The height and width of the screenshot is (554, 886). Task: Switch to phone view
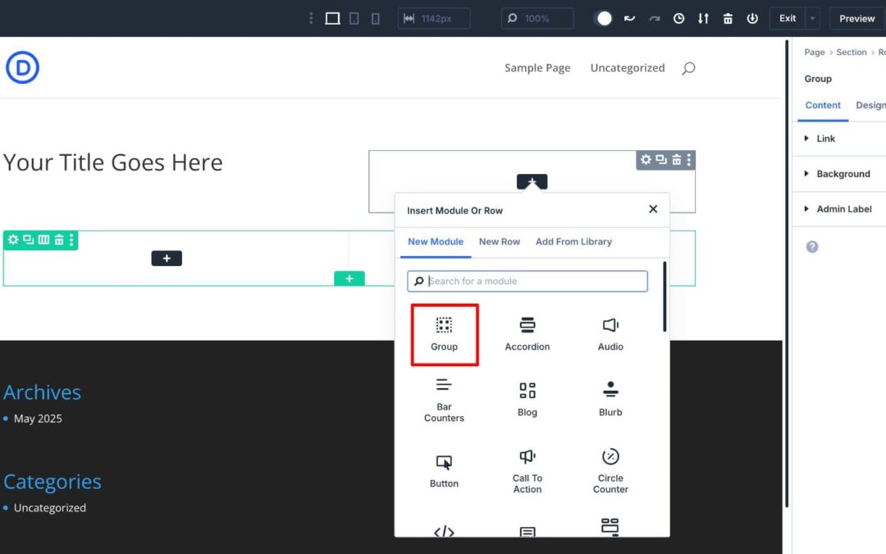(376, 18)
